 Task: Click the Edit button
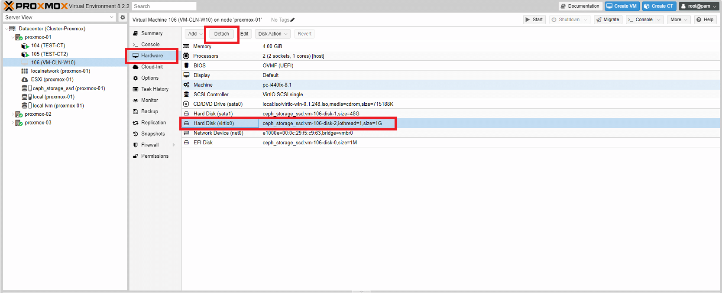(x=244, y=34)
